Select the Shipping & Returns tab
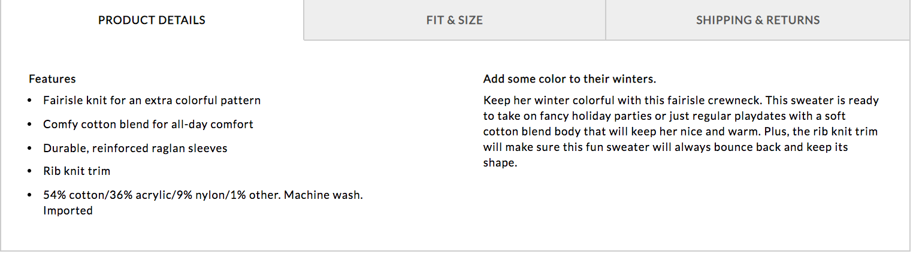The image size is (913, 254). pos(757,20)
